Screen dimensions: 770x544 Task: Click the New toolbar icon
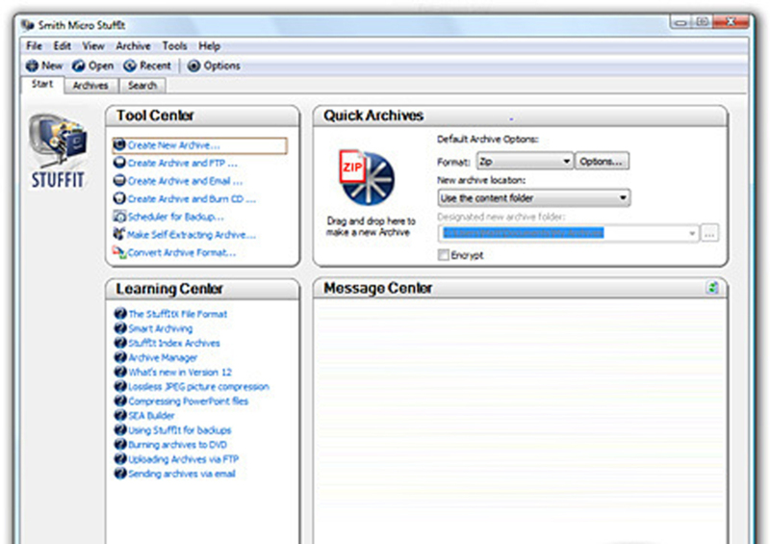32,65
